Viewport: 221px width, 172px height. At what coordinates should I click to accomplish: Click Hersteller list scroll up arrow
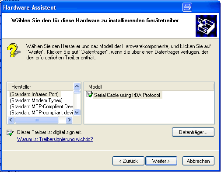pyautogui.click(x=77, y=86)
